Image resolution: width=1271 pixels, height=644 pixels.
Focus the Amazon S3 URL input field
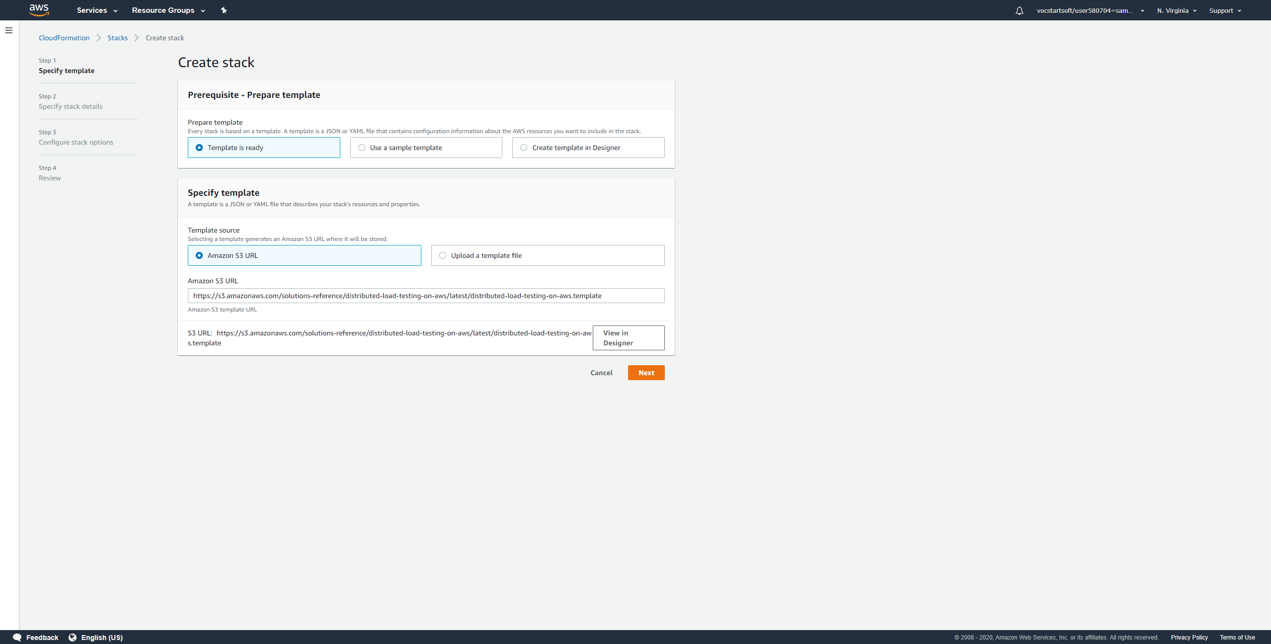tap(426, 296)
